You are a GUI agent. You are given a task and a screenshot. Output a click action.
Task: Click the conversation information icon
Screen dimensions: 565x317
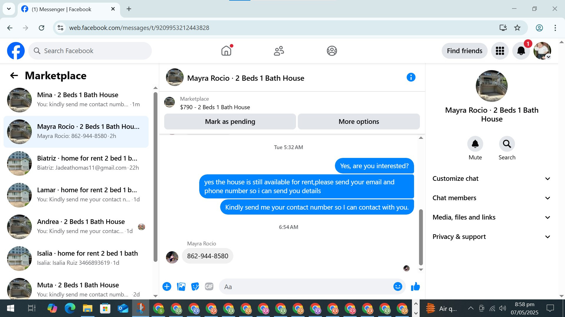pyautogui.click(x=411, y=77)
